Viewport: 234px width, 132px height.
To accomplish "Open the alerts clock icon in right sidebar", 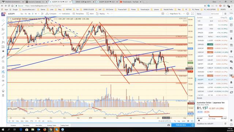I will pos(231,25).
